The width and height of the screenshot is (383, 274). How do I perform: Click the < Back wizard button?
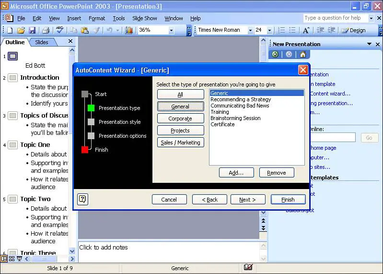pyautogui.click(x=209, y=200)
